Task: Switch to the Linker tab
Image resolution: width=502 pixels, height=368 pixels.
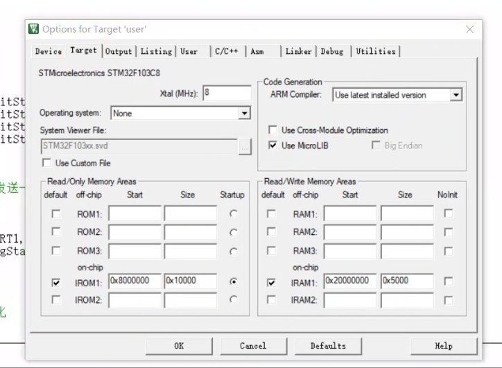Action: tap(298, 51)
